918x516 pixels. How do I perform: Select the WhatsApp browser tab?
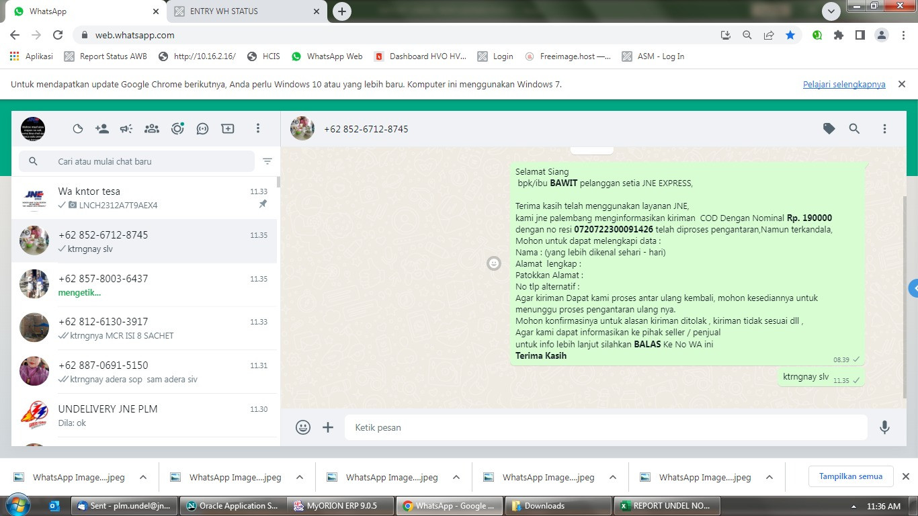[x=85, y=11]
